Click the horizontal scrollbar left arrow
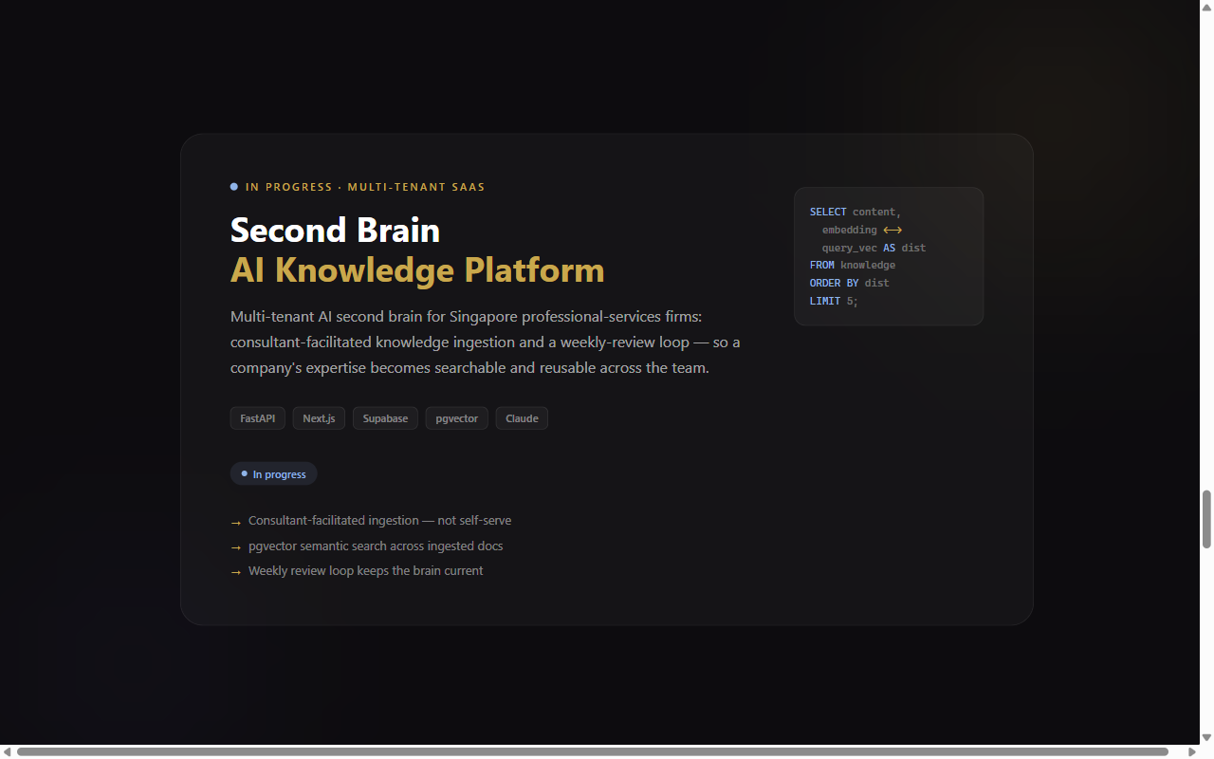The width and height of the screenshot is (1214, 759). click(x=7, y=751)
